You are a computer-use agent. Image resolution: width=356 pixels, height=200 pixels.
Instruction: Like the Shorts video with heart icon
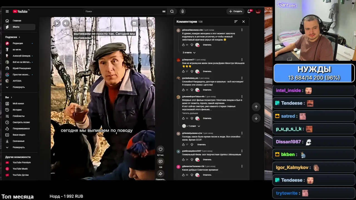(160, 149)
